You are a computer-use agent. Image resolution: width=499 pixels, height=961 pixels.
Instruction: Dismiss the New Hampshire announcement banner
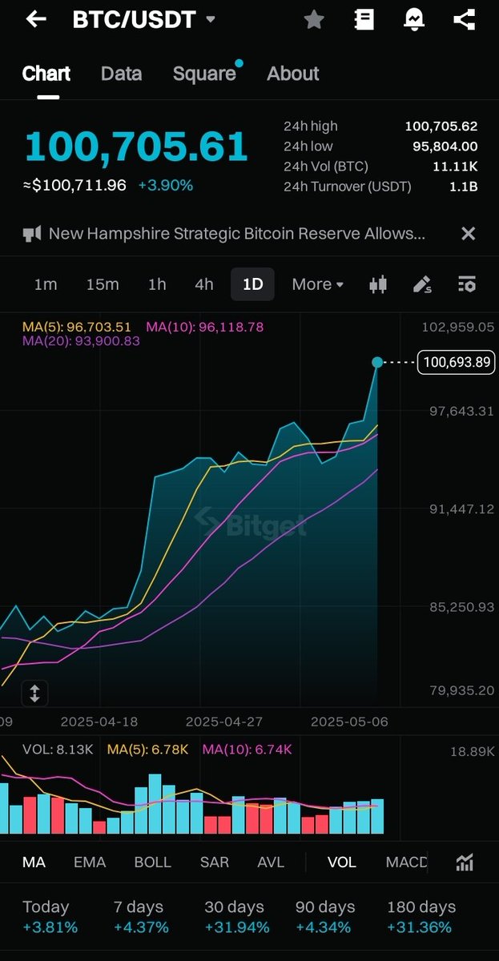tap(469, 234)
